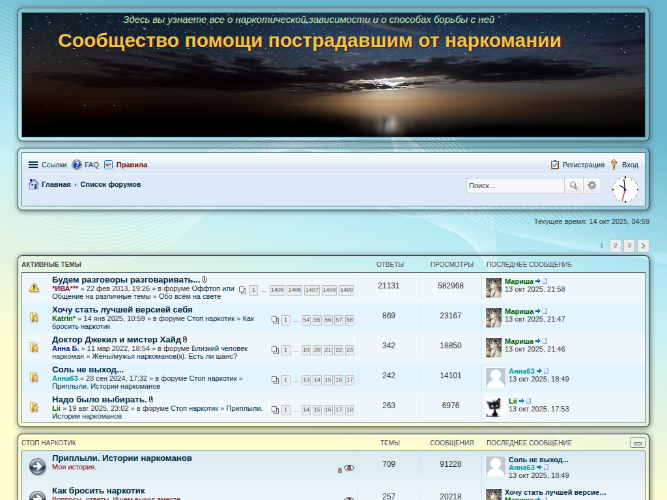This screenshot has width=667, height=500.
Task: Jump to page 1409 of first topic
Action: point(347,290)
